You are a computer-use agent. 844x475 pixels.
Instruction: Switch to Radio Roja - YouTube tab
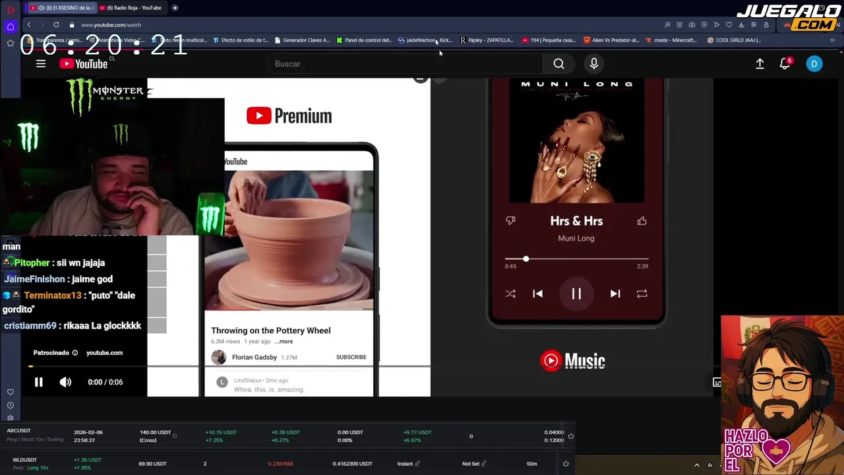pyautogui.click(x=132, y=8)
